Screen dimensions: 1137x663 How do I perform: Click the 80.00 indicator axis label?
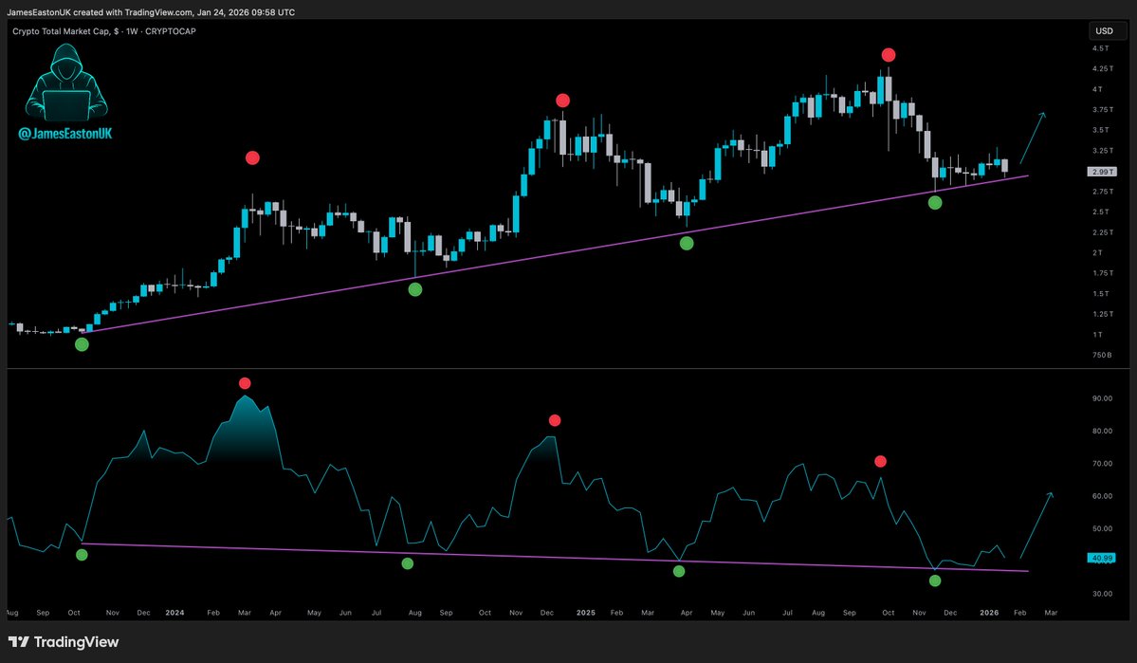pyautogui.click(x=1102, y=431)
